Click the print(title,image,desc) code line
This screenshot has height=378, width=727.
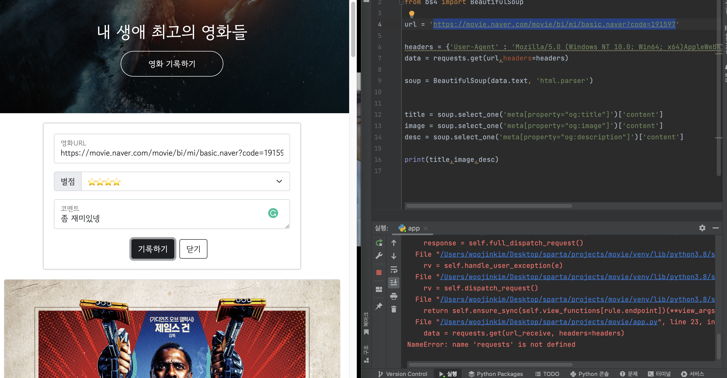coord(452,160)
